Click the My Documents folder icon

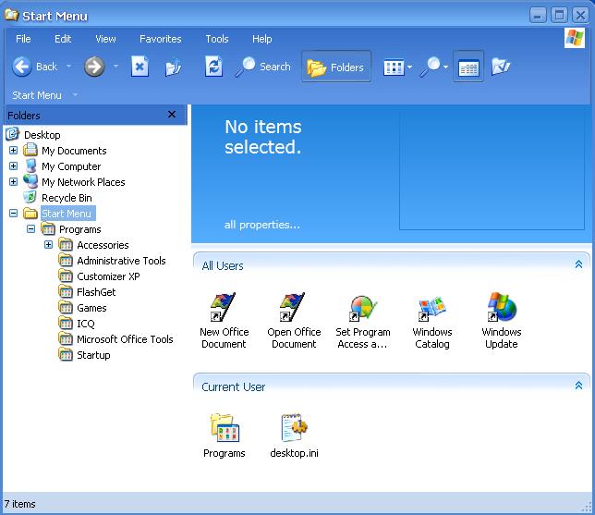point(30,150)
